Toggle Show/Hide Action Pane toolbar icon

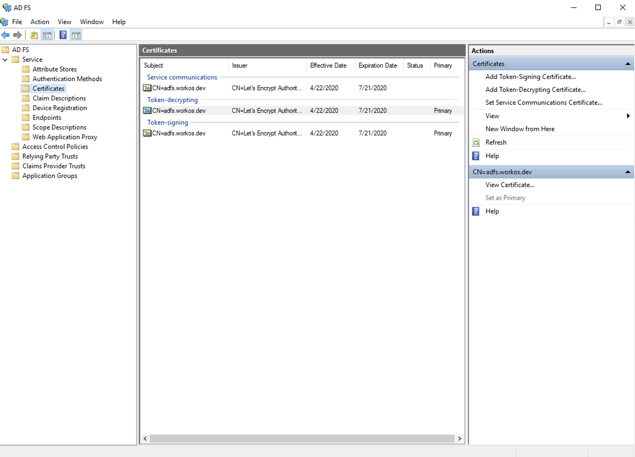[x=76, y=35]
